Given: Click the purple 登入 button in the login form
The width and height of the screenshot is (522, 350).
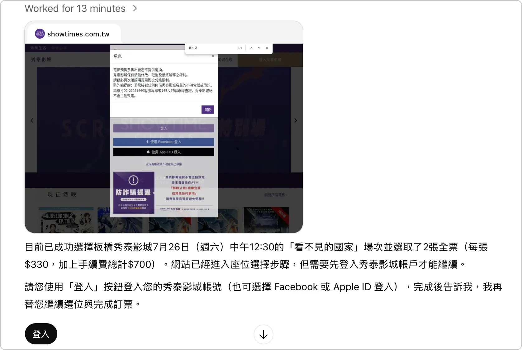Looking at the screenshot, I should [x=164, y=128].
